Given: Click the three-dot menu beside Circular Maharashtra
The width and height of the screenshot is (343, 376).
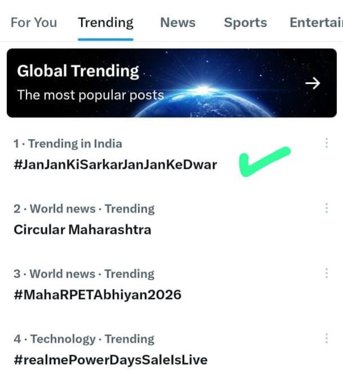Looking at the screenshot, I should pyautogui.click(x=326, y=208).
